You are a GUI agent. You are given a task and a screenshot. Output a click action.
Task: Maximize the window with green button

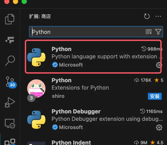coord(24,1)
